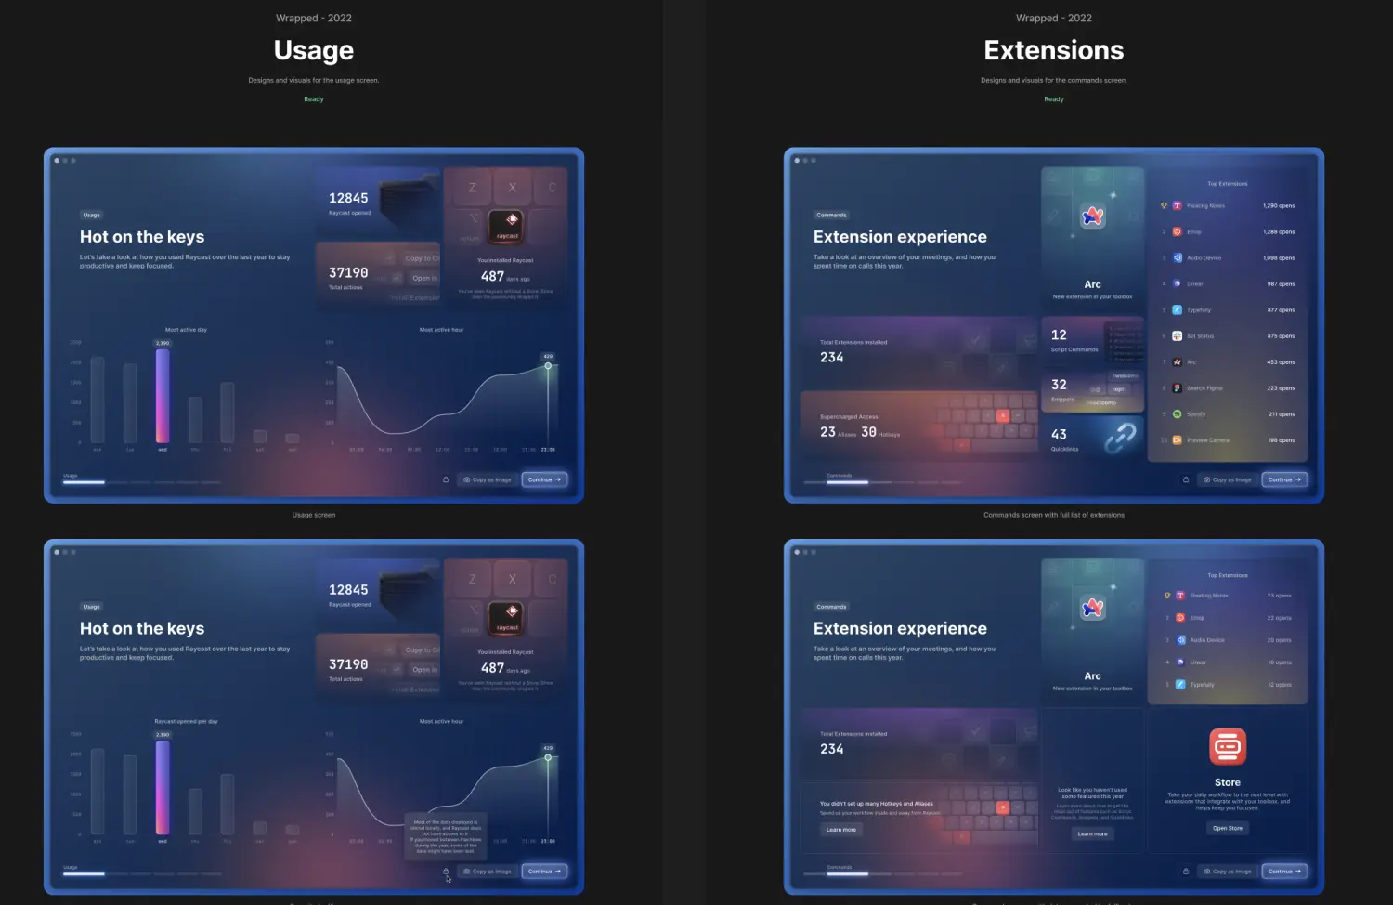
Task: Click the lock icon in bottom Usage mockup
Action: point(446,872)
